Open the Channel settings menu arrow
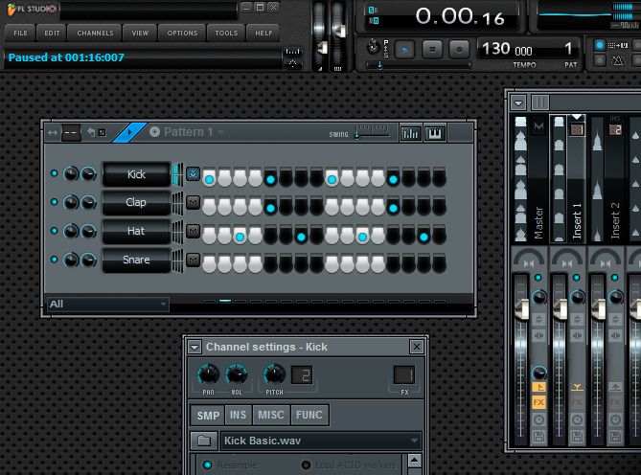Image resolution: width=641 pixels, height=475 pixels. [195, 348]
